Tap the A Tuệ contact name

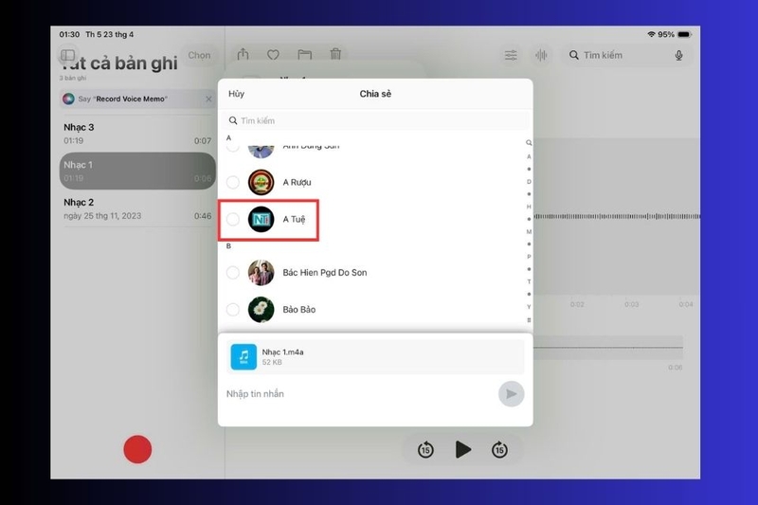coord(294,220)
